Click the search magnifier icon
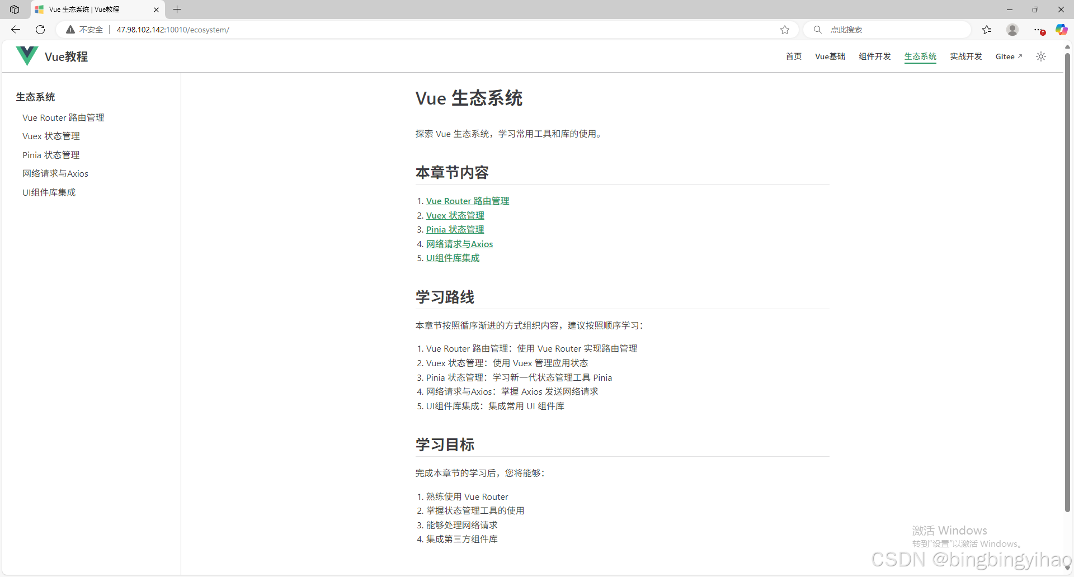Image resolution: width=1074 pixels, height=577 pixels. click(x=818, y=30)
